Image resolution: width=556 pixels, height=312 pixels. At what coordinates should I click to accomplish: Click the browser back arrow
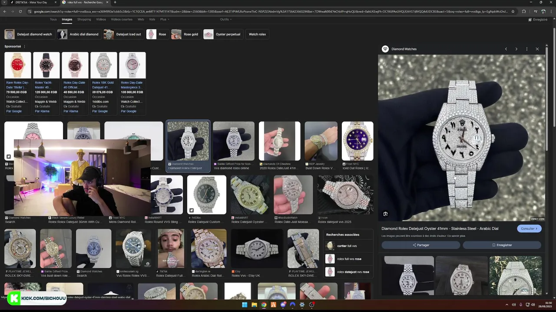[4, 11]
